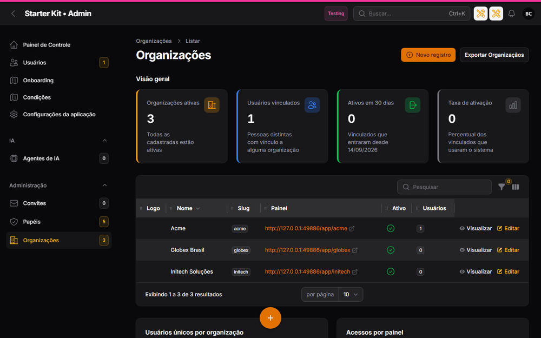Click the Slug column header
Image resolution: width=541 pixels, height=338 pixels.
tap(243, 208)
